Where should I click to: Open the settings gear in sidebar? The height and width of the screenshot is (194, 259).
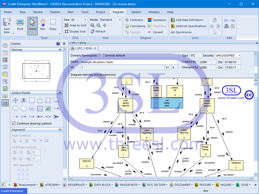[x=5, y=45]
